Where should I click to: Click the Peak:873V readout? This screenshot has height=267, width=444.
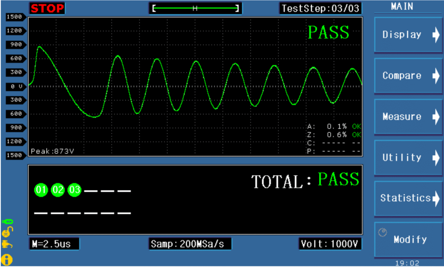coord(52,151)
